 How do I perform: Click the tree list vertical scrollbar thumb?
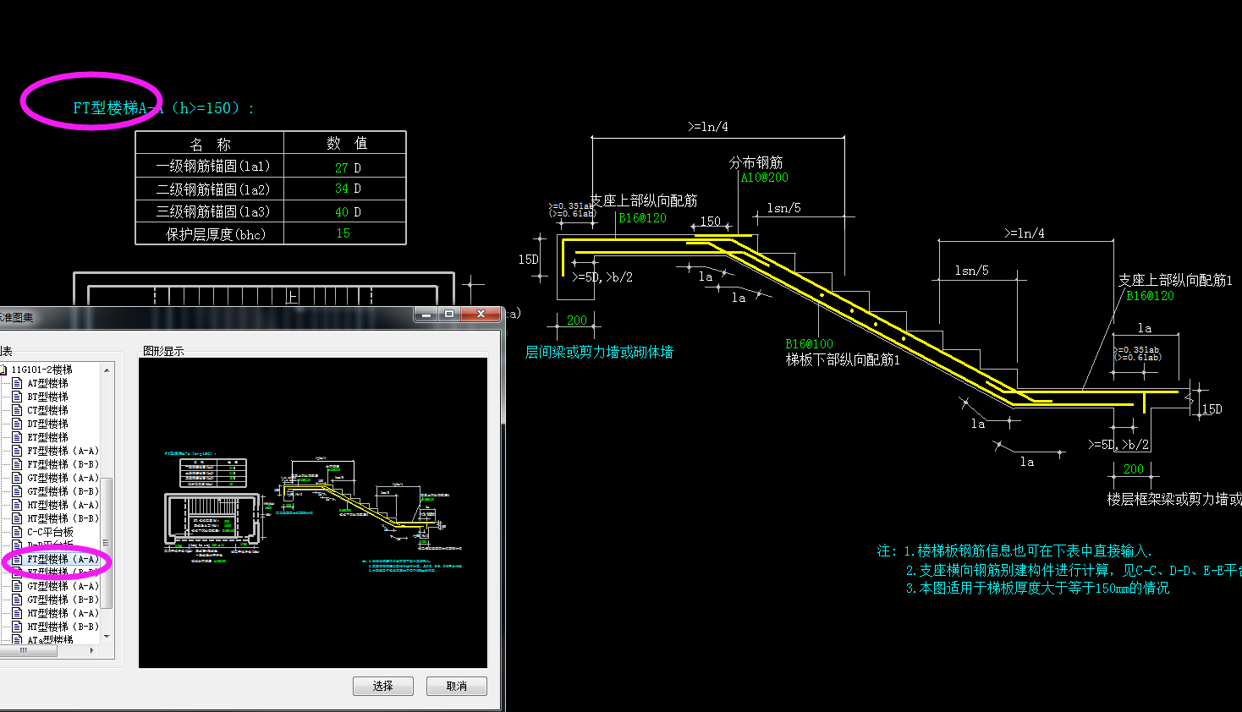pyautogui.click(x=107, y=542)
